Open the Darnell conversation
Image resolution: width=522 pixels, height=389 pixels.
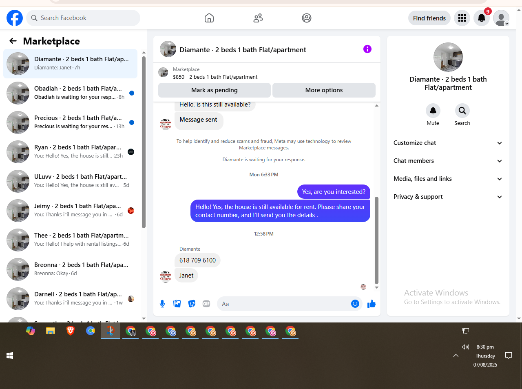[x=70, y=299]
